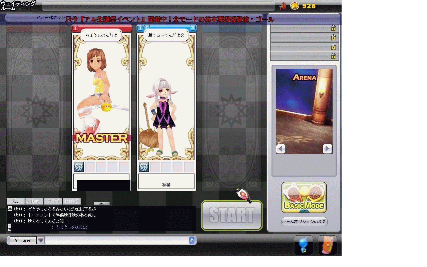The image size is (427, 267).
Task: Leave room via the orange door icon
Action: tap(327, 245)
